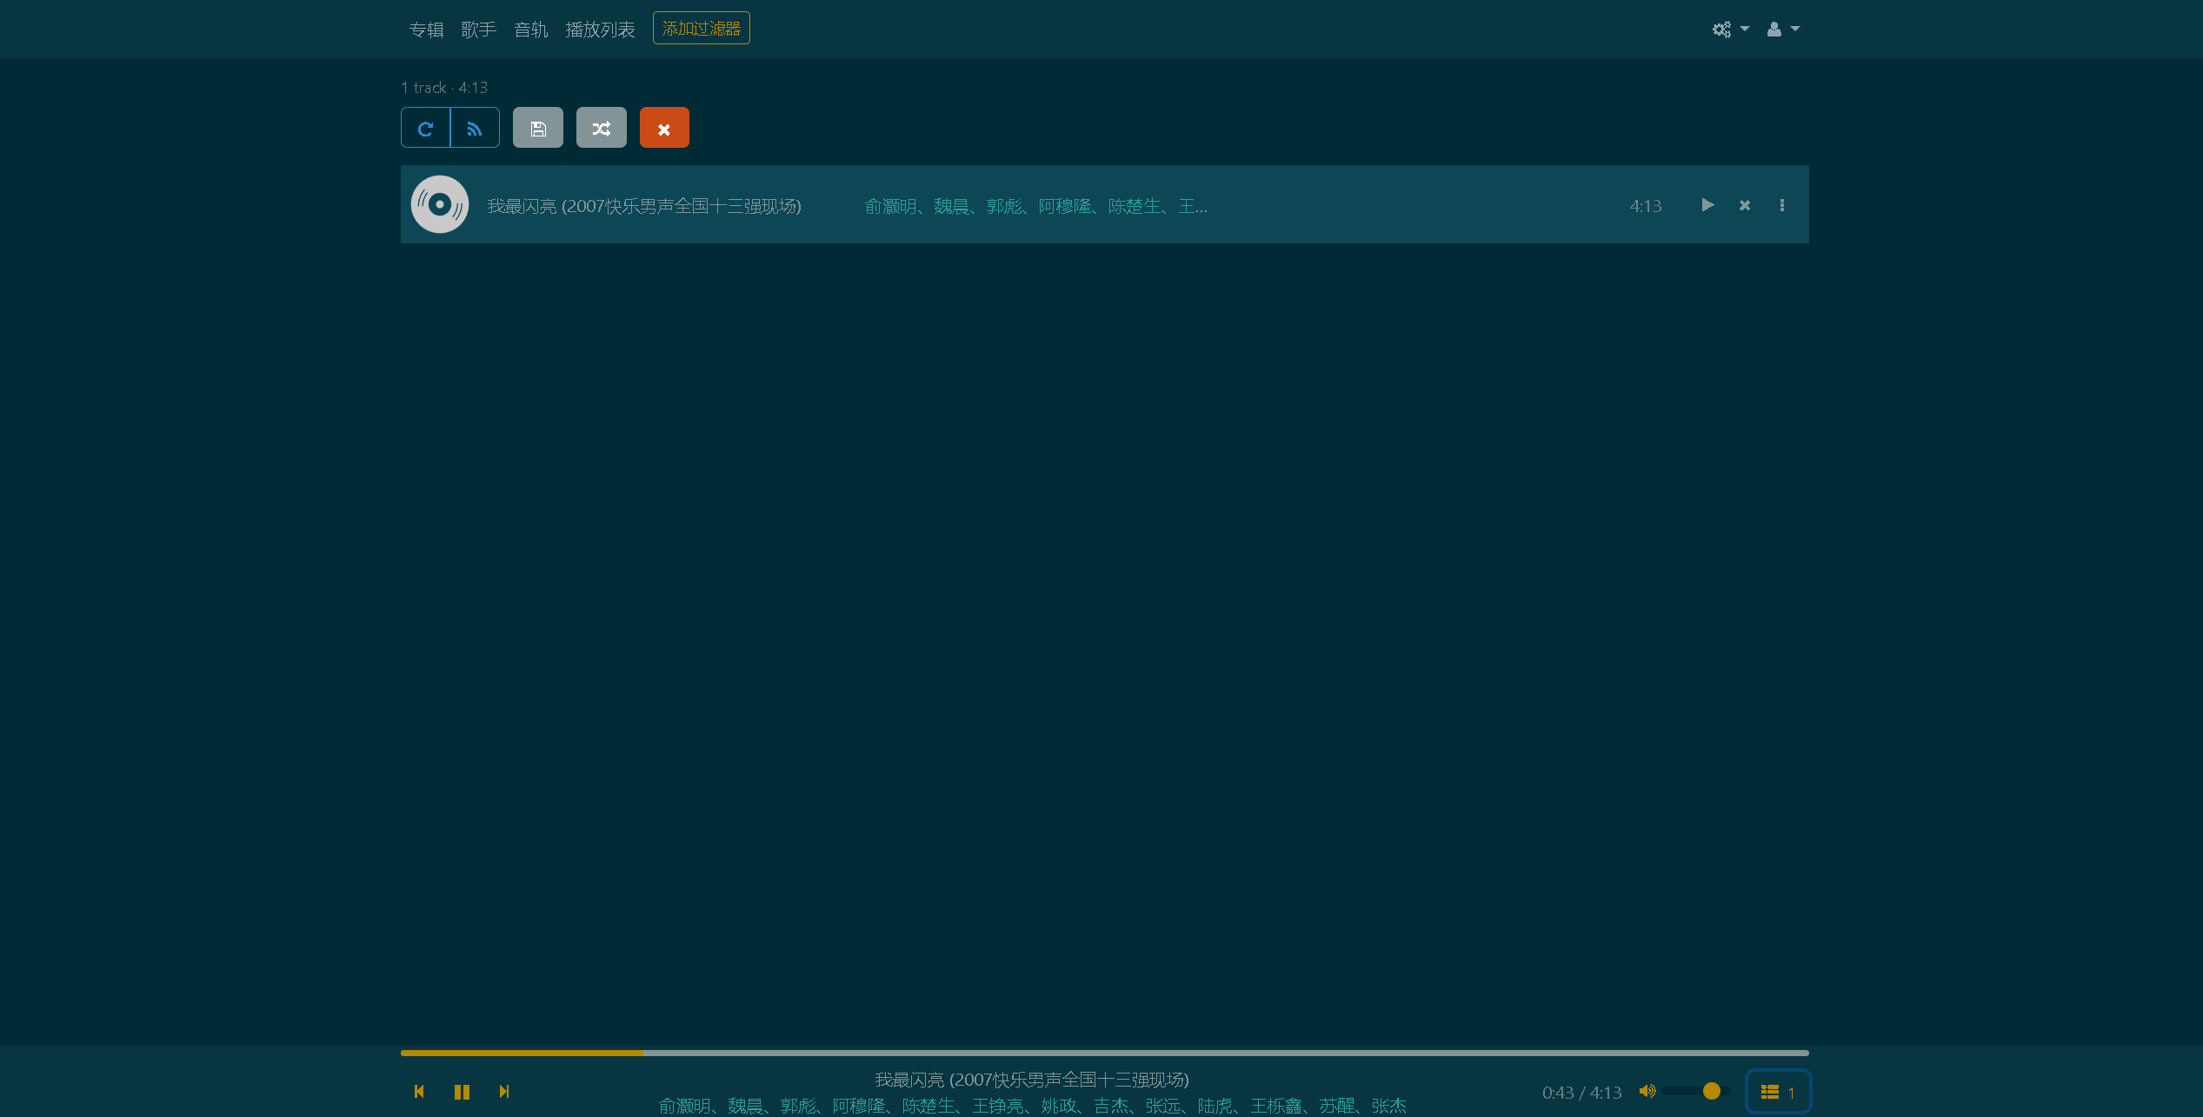This screenshot has width=2203, height=1117.
Task: Pause the current playback
Action: [x=462, y=1092]
